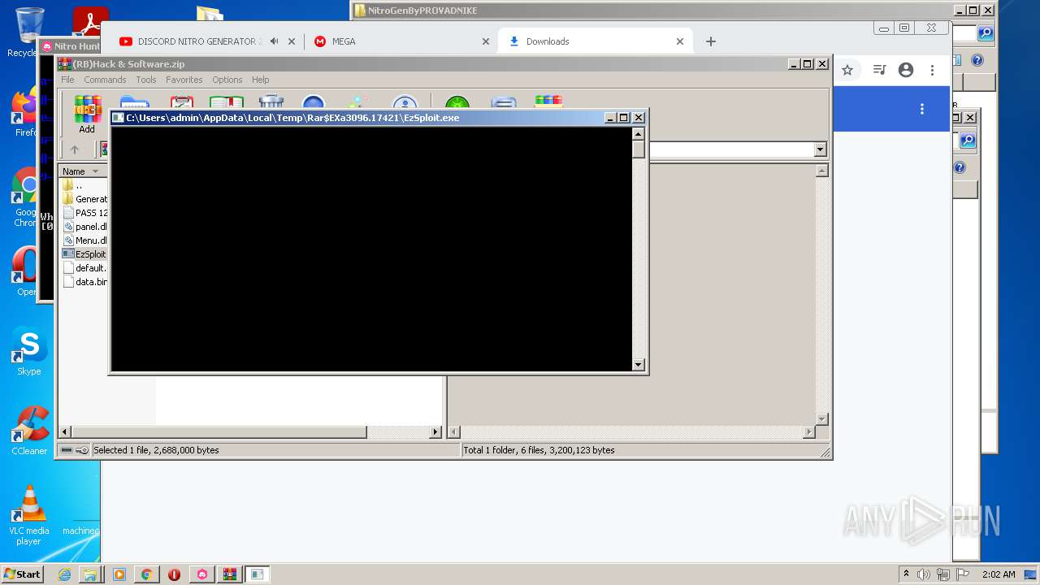Click console window scroll down arrow
This screenshot has width=1040, height=585.
pyautogui.click(x=639, y=365)
